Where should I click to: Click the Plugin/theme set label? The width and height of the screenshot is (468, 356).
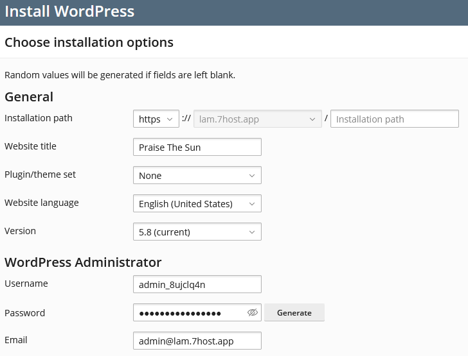40,174
